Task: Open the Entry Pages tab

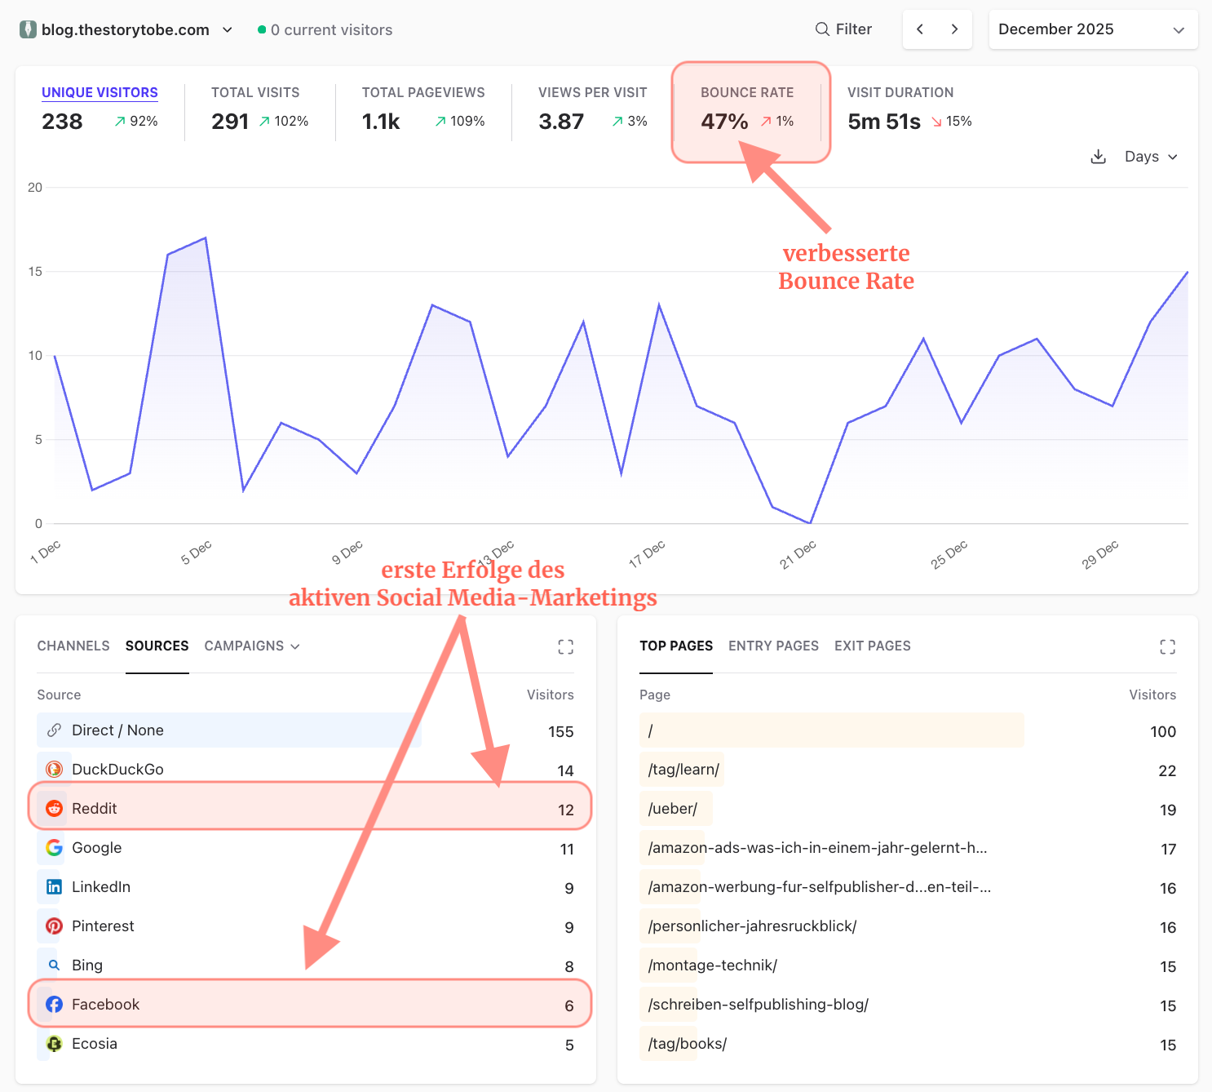Action: 773,646
